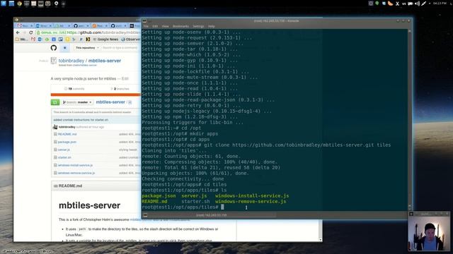
Task: Click the Konsole window icon in its title bar
Action: (x=144, y=20)
